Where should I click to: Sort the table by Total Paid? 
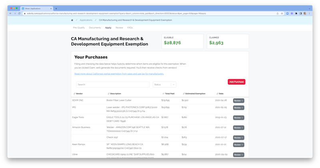tap(168, 94)
